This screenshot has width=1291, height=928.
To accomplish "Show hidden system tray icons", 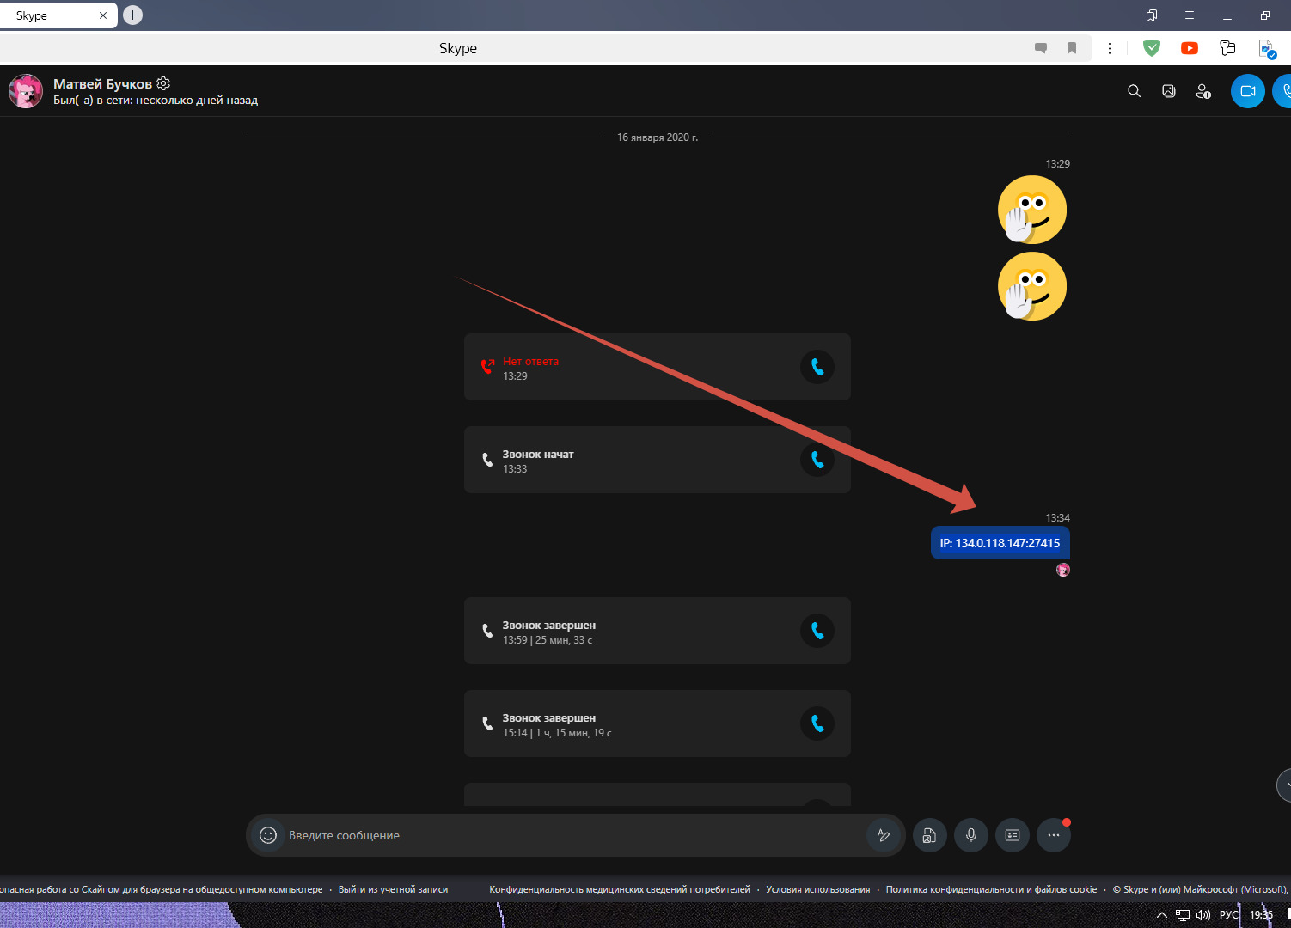I will (1162, 915).
